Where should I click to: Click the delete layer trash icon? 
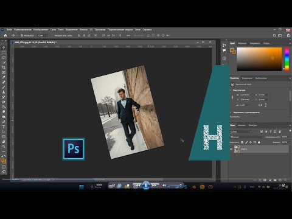pyautogui.click(x=286, y=180)
